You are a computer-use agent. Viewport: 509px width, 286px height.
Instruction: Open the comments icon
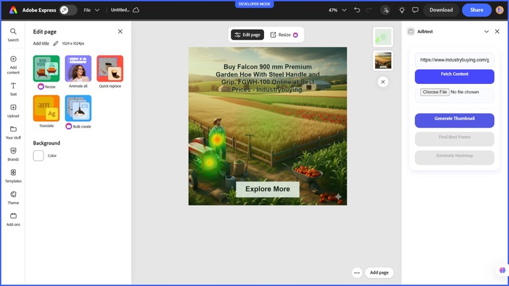pyautogui.click(x=415, y=10)
